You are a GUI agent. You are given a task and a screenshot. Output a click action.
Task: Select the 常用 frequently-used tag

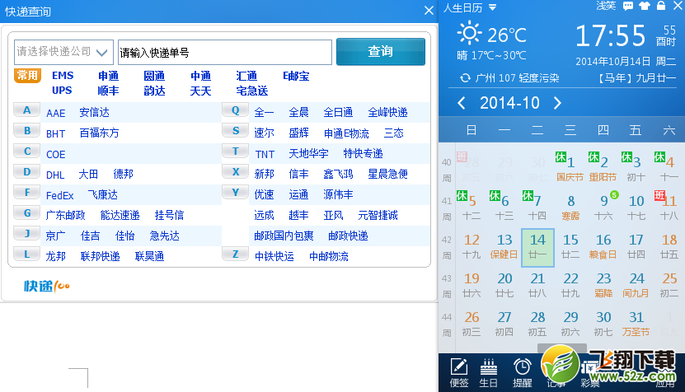[x=27, y=76]
